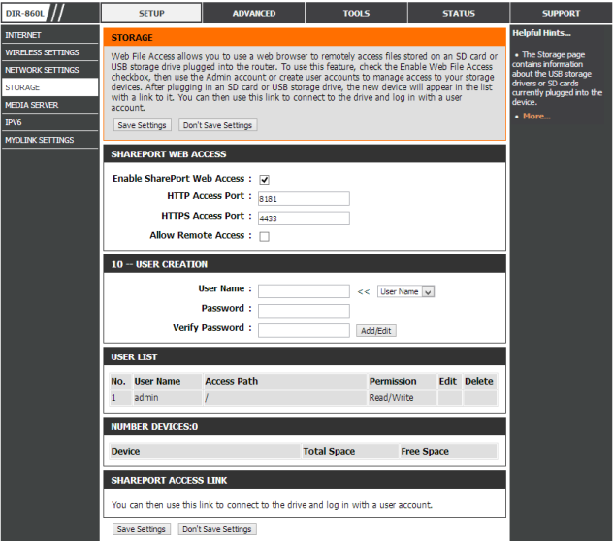The image size is (613, 541).
Task: Focus the Password input field
Action: click(x=304, y=311)
